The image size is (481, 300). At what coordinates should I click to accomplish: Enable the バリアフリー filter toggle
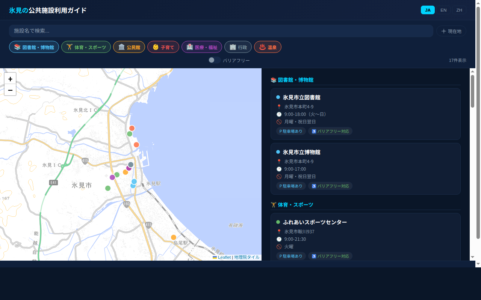point(214,60)
